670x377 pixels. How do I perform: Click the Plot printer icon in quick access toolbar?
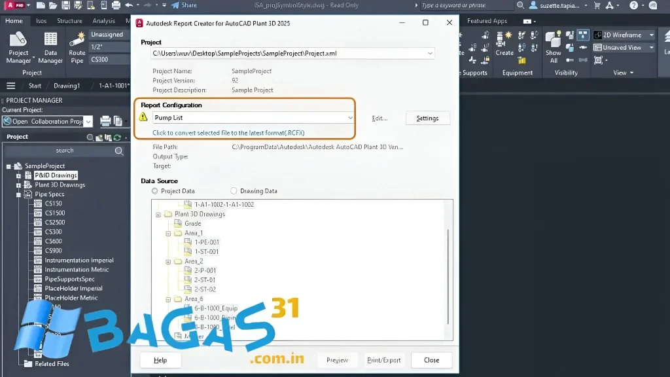coord(116,5)
